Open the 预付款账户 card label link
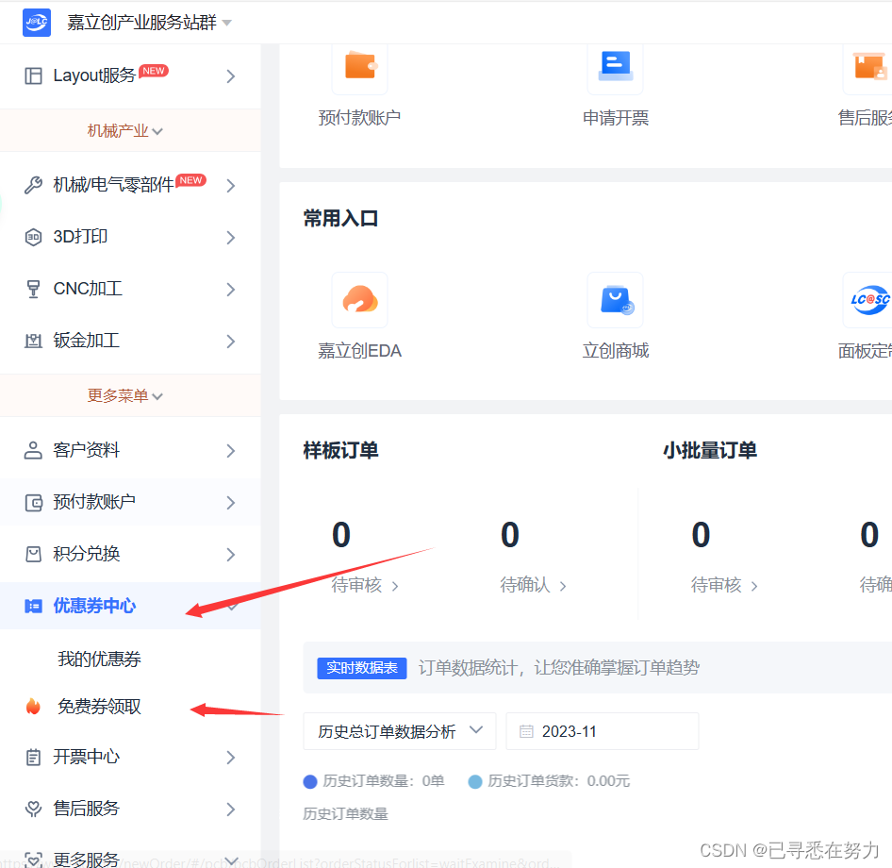Image resolution: width=892 pixels, height=868 pixels. pyautogui.click(x=359, y=118)
